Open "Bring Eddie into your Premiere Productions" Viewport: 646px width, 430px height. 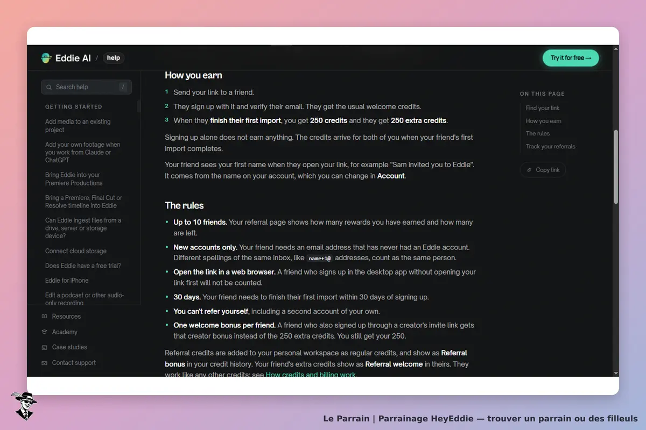(x=74, y=179)
